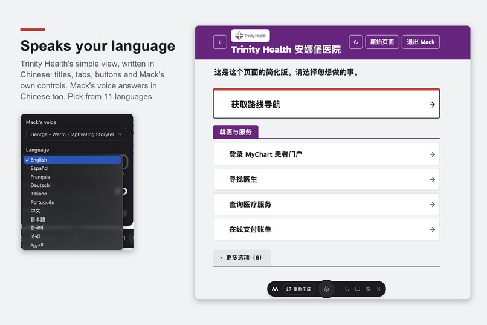Image resolution: width=487 pixels, height=325 pixels.
Task: Click the Mack's voice label
Action: coord(41,122)
